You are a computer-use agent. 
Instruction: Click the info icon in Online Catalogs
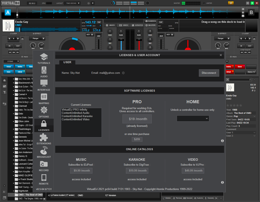[222, 182]
